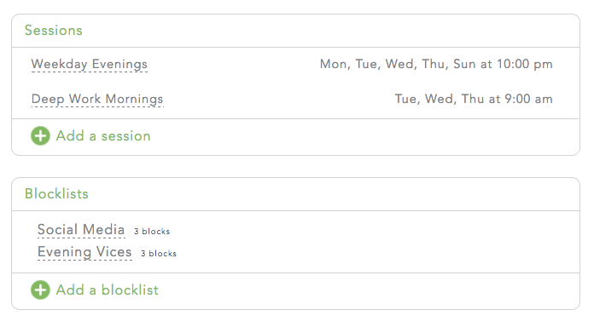The height and width of the screenshot is (327, 594).
Task: Open the Evening Vices blocklist
Action: (84, 252)
